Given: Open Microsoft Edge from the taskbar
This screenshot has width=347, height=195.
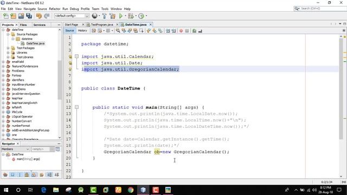Looking at the screenshot, I should pos(43,190).
